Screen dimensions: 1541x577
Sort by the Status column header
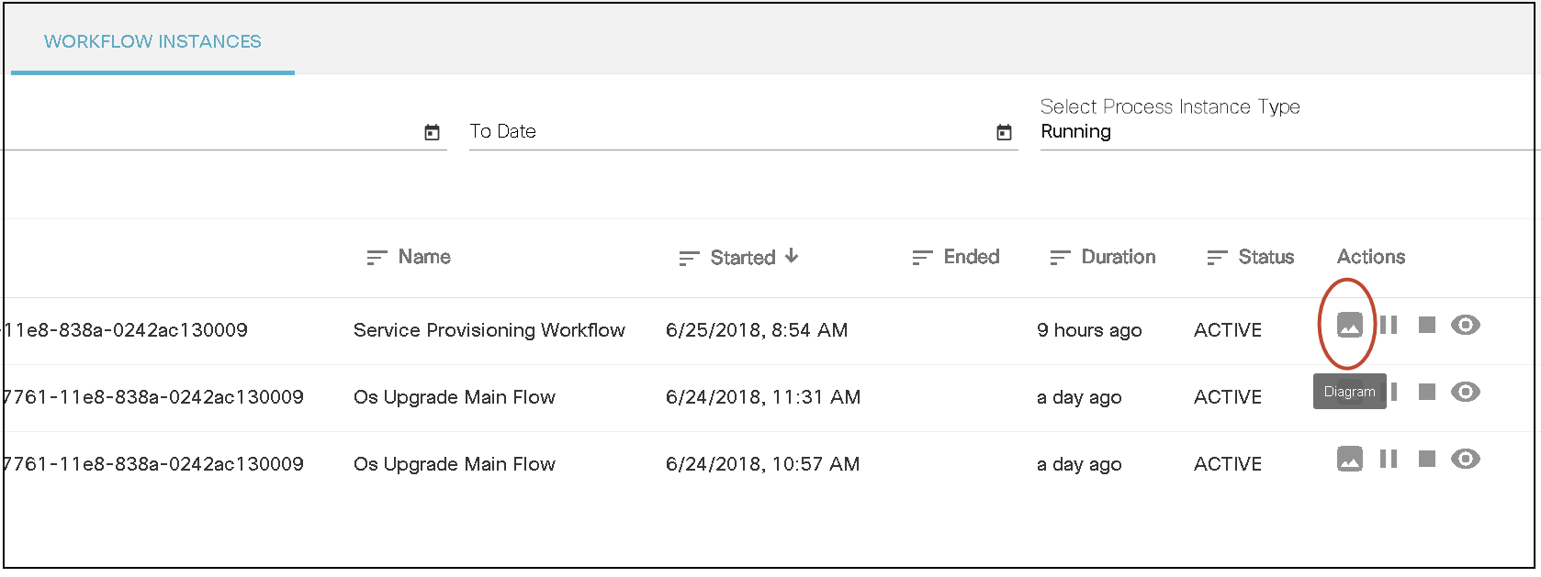[1265, 258]
